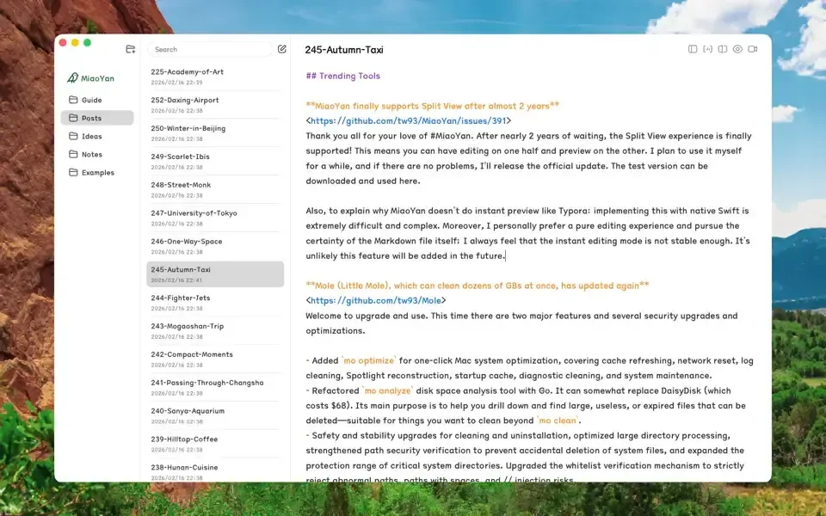
Task: Open the note 250-Winter-in-Beijing
Action: coord(215,133)
